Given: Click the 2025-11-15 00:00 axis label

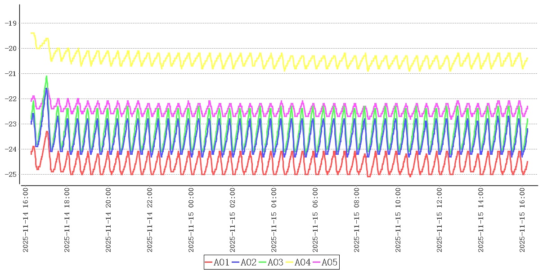Looking at the screenshot, I should [x=192, y=220].
